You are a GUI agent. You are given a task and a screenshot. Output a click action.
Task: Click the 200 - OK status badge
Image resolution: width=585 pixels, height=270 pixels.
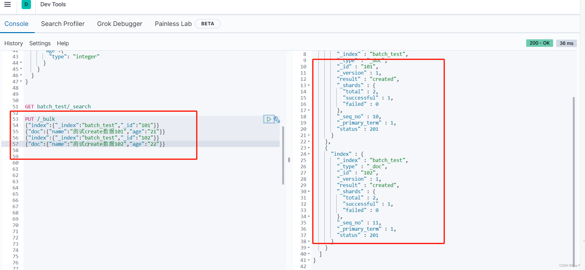(539, 43)
